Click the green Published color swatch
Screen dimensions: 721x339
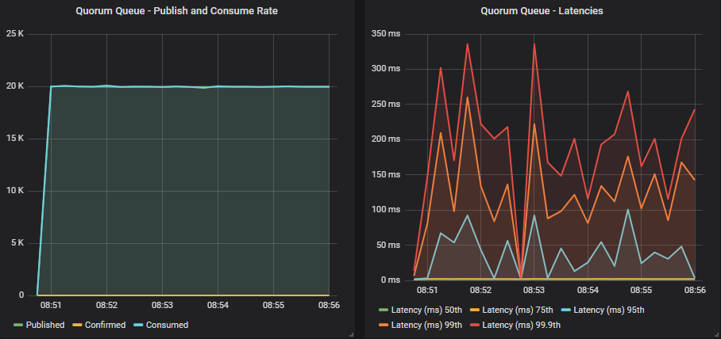[18, 325]
